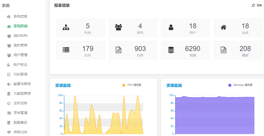Click the home icon on 站点 card
Viewport: 264px width, 136px height.
[x=223, y=28]
